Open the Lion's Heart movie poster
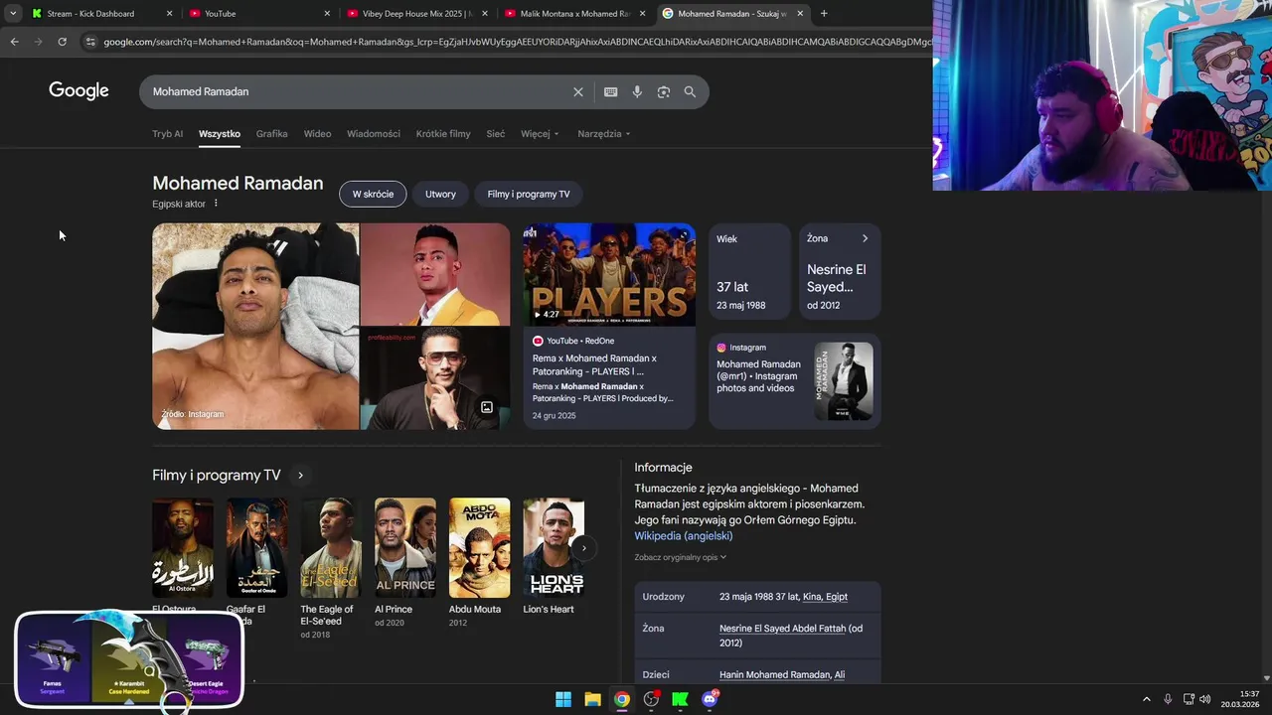The height and width of the screenshot is (715, 1272). click(x=554, y=547)
